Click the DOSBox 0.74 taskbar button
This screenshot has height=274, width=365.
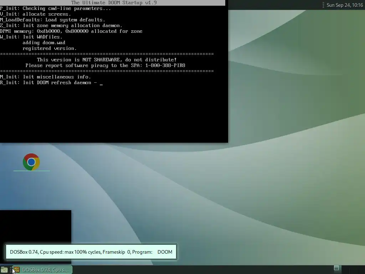tap(42, 270)
